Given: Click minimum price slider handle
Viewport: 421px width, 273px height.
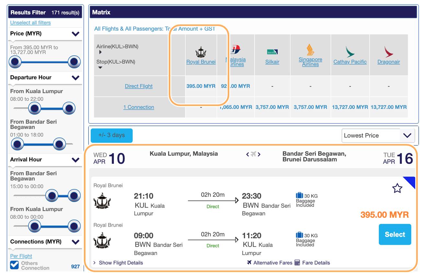Looking at the screenshot, I should pyautogui.click(x=15, y=62).
